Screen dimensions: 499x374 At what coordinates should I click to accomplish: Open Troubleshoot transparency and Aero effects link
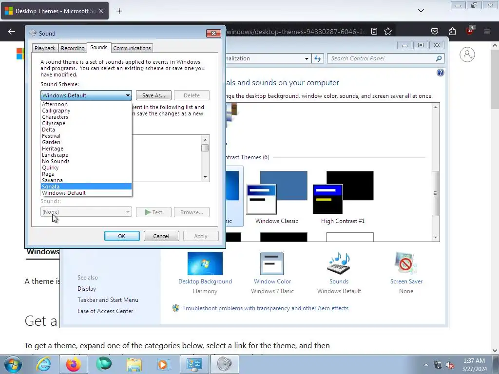265,308
